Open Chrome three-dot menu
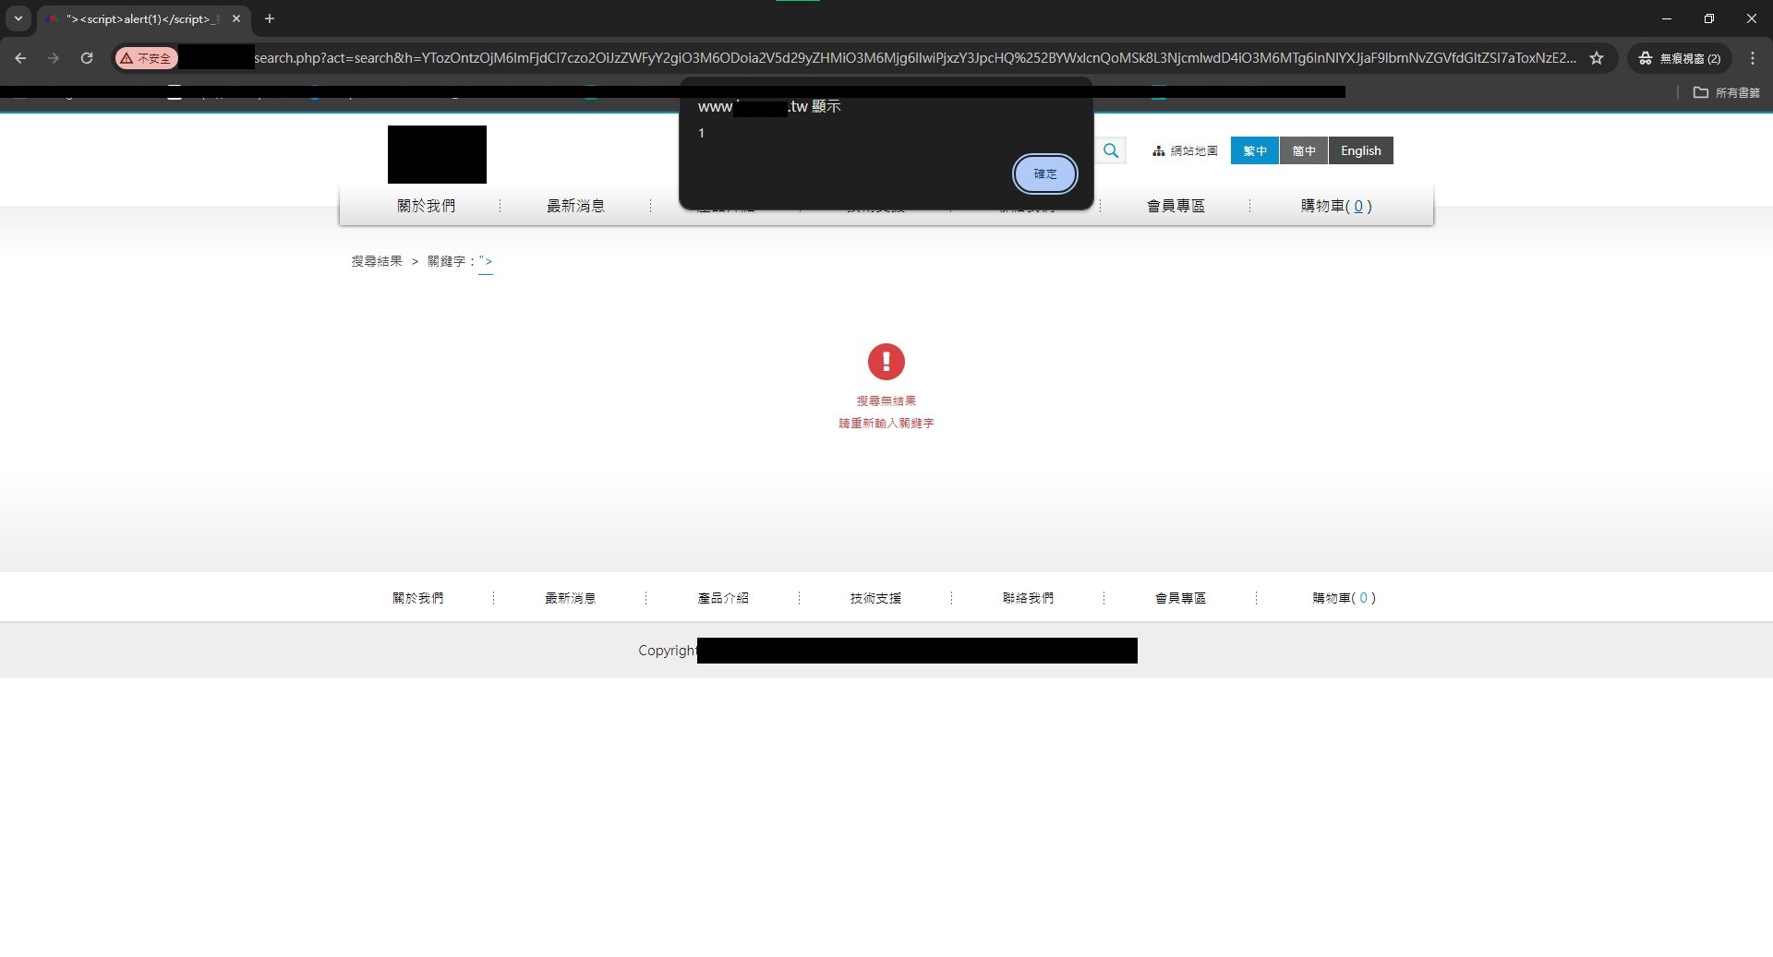The image size is (1773, 957). (x=1753, y=58)
